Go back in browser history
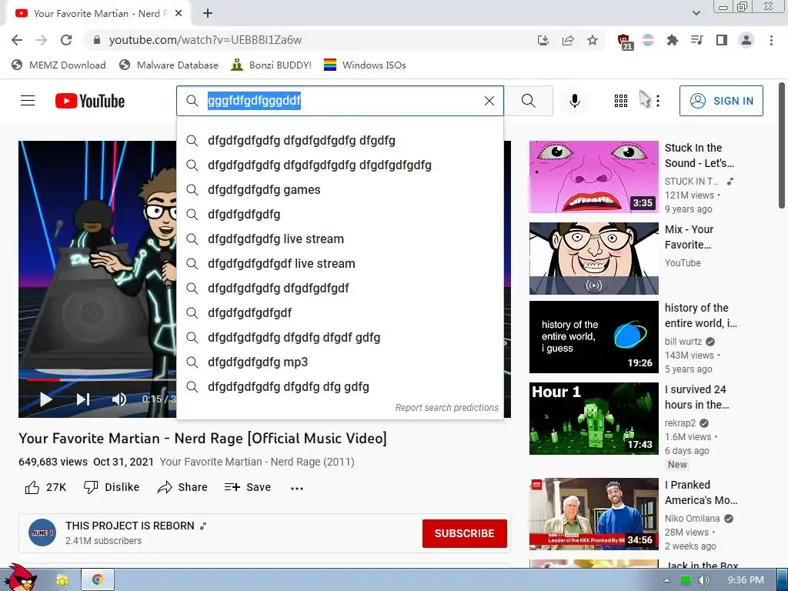The height and width of the screenshot is (591, 788). [x=17, y=40]
